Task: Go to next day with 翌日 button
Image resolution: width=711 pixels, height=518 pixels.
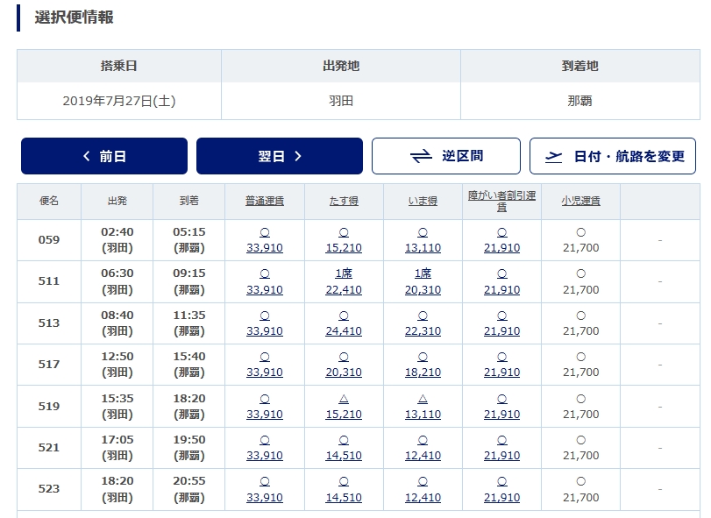Action: tap(280, 156)
